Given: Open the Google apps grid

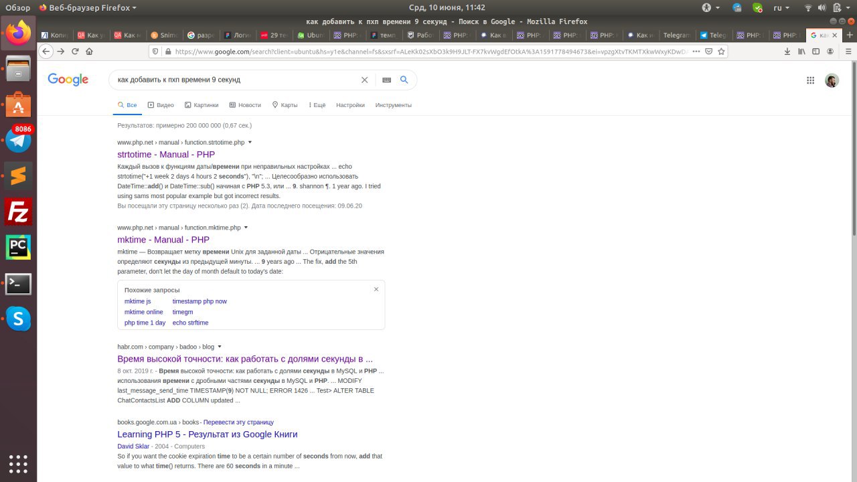Looking at the screenshot, I should pyautogui.click(x=810, y=80).
